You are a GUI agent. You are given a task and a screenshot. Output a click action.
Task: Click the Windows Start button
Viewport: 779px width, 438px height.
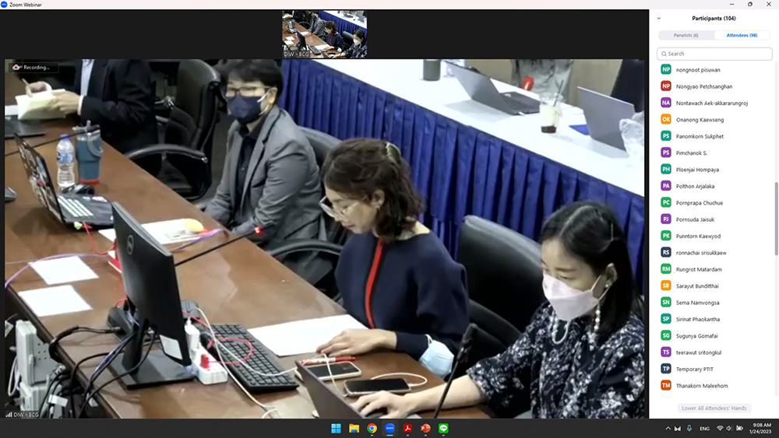pos(336,429)
